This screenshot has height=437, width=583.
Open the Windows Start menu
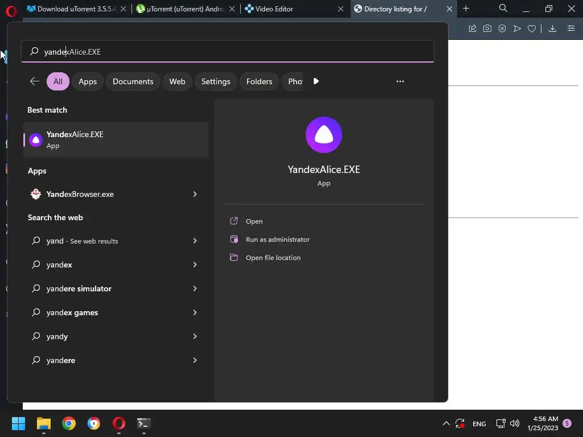point(18,423)
